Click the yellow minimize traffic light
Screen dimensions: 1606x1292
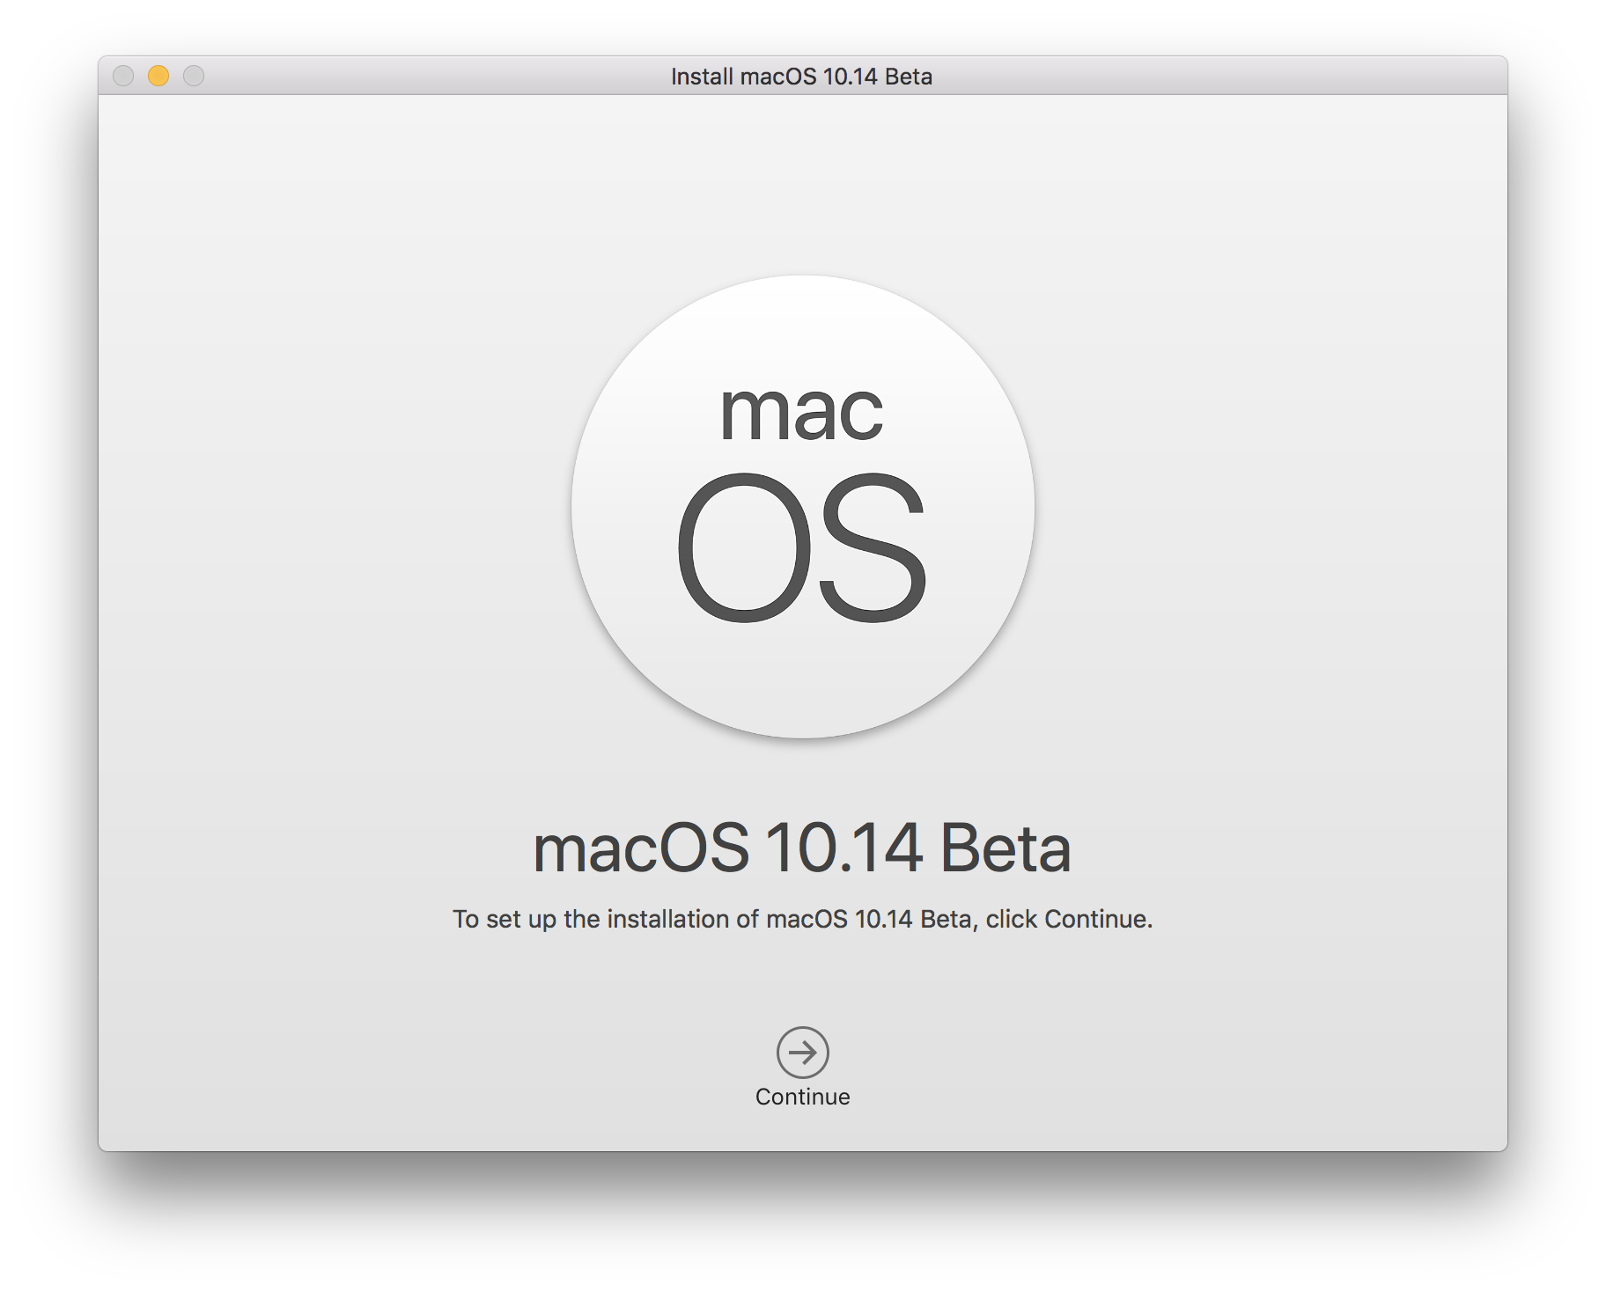point(157,77)
